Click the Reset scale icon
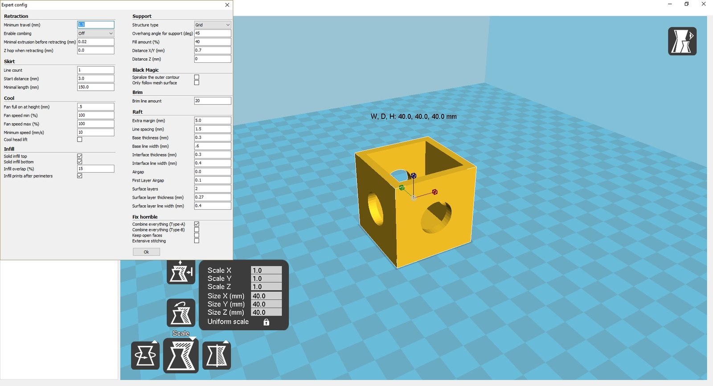713x386 pixels. [x=181, y=313]
